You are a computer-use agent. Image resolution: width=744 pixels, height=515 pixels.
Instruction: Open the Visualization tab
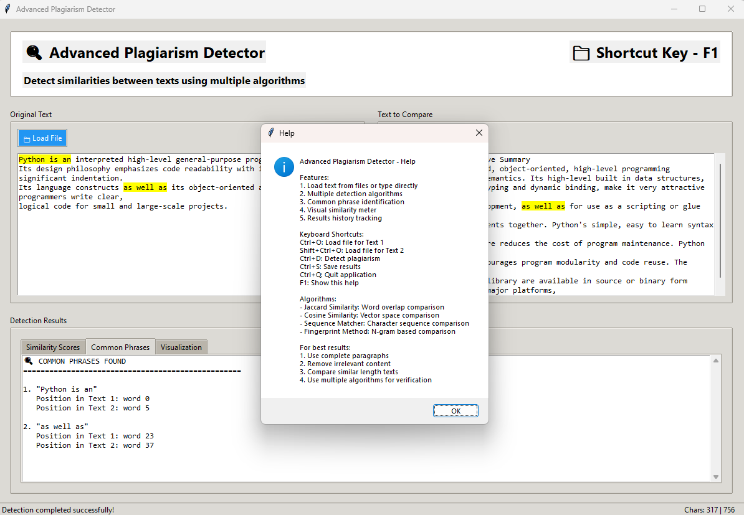(181, 347)
